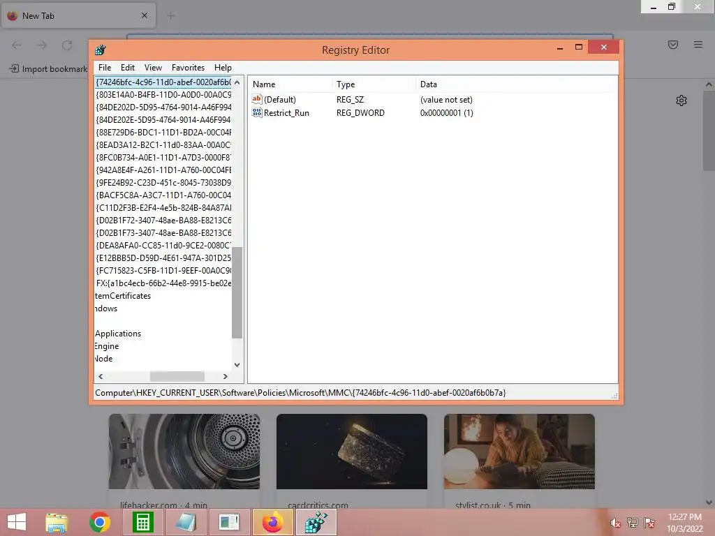This screenshot has width=715, height=536.
Task: Click the REG_DWORD type cell
Action: click(360, 113)
